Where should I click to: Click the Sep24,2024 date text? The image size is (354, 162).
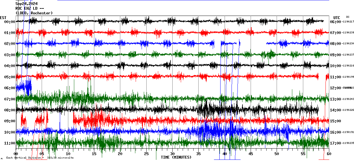coord(27,4)
